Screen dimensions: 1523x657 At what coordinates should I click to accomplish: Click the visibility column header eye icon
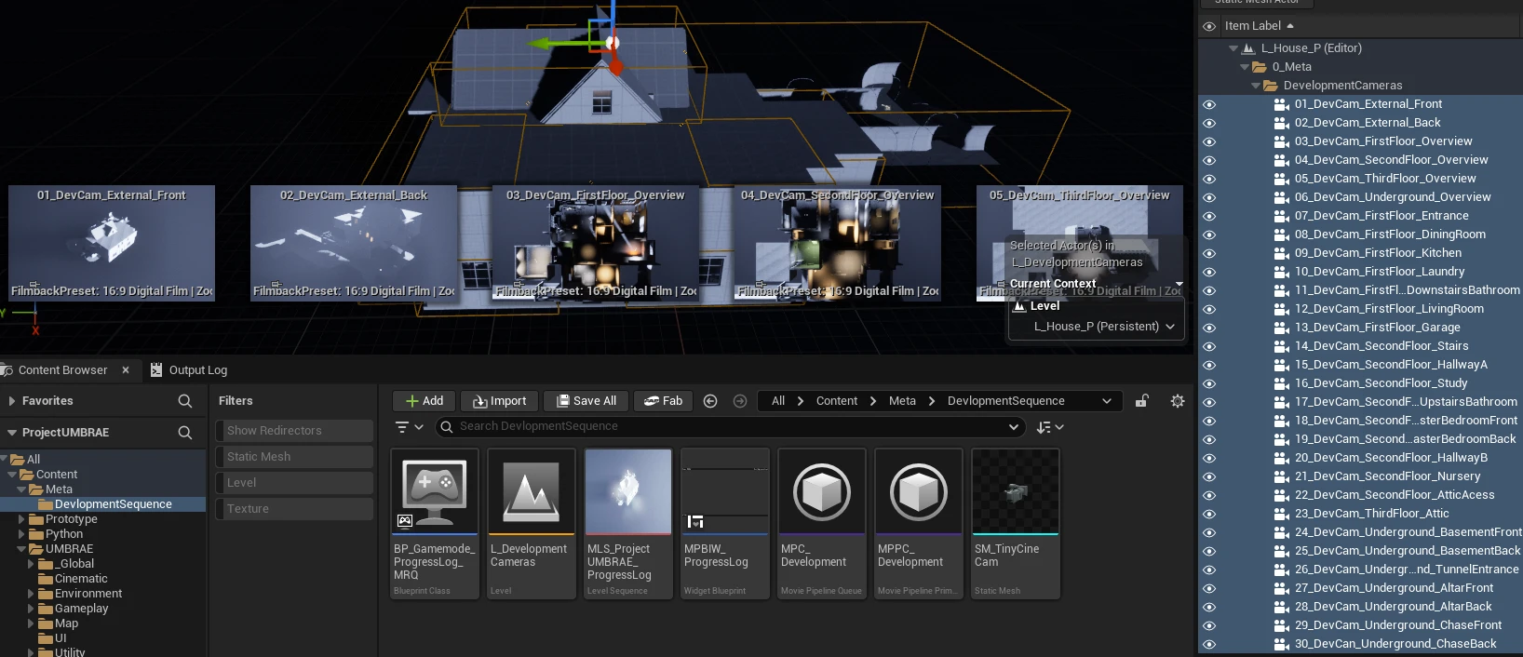(1209, 26)
